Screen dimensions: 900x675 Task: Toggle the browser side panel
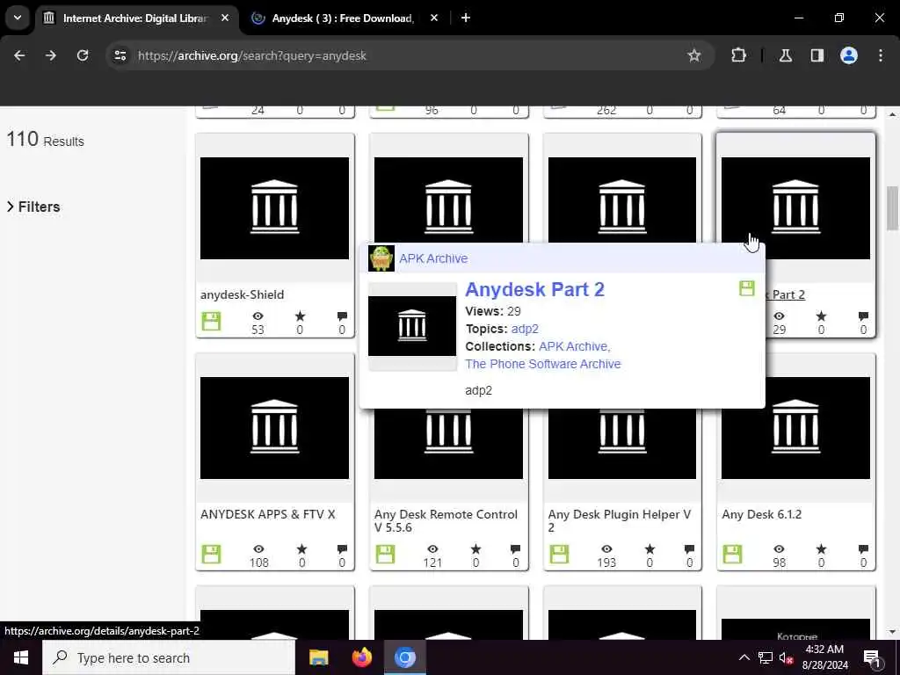(817, 55)
